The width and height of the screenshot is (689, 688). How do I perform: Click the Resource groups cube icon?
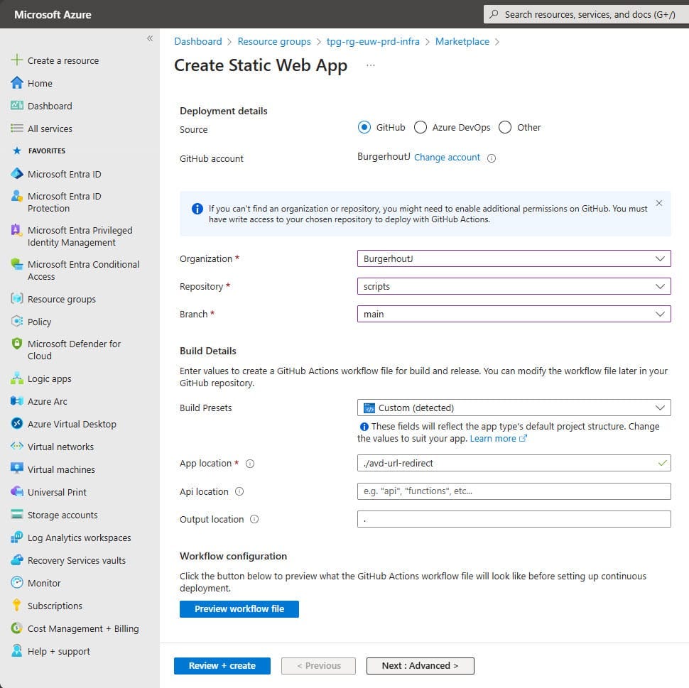pyautogui.click(x=17, y=299)
